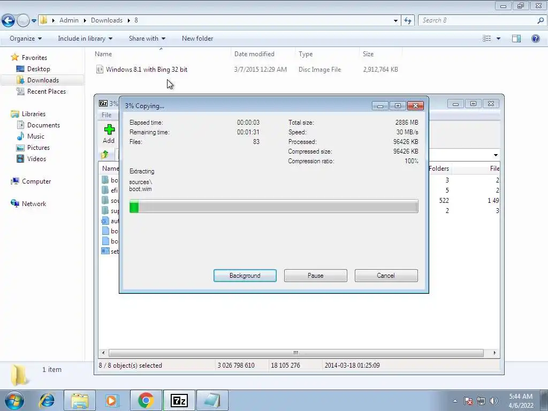The image size is (548, 411).
Task: Pause the extraction process
Action: coord(315,276)
